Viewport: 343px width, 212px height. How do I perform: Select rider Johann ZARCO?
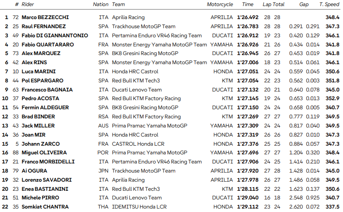point(40,144)
